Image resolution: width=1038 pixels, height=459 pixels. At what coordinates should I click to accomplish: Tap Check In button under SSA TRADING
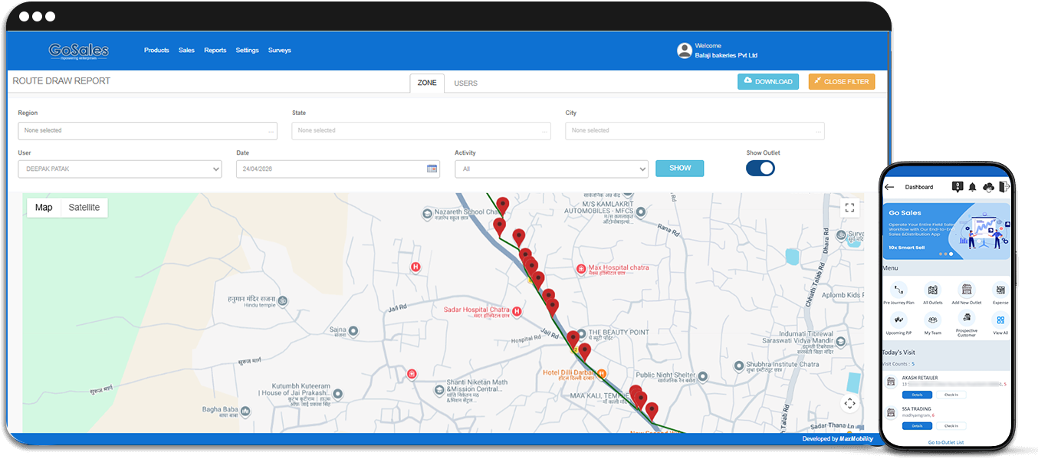coord(951,425)
